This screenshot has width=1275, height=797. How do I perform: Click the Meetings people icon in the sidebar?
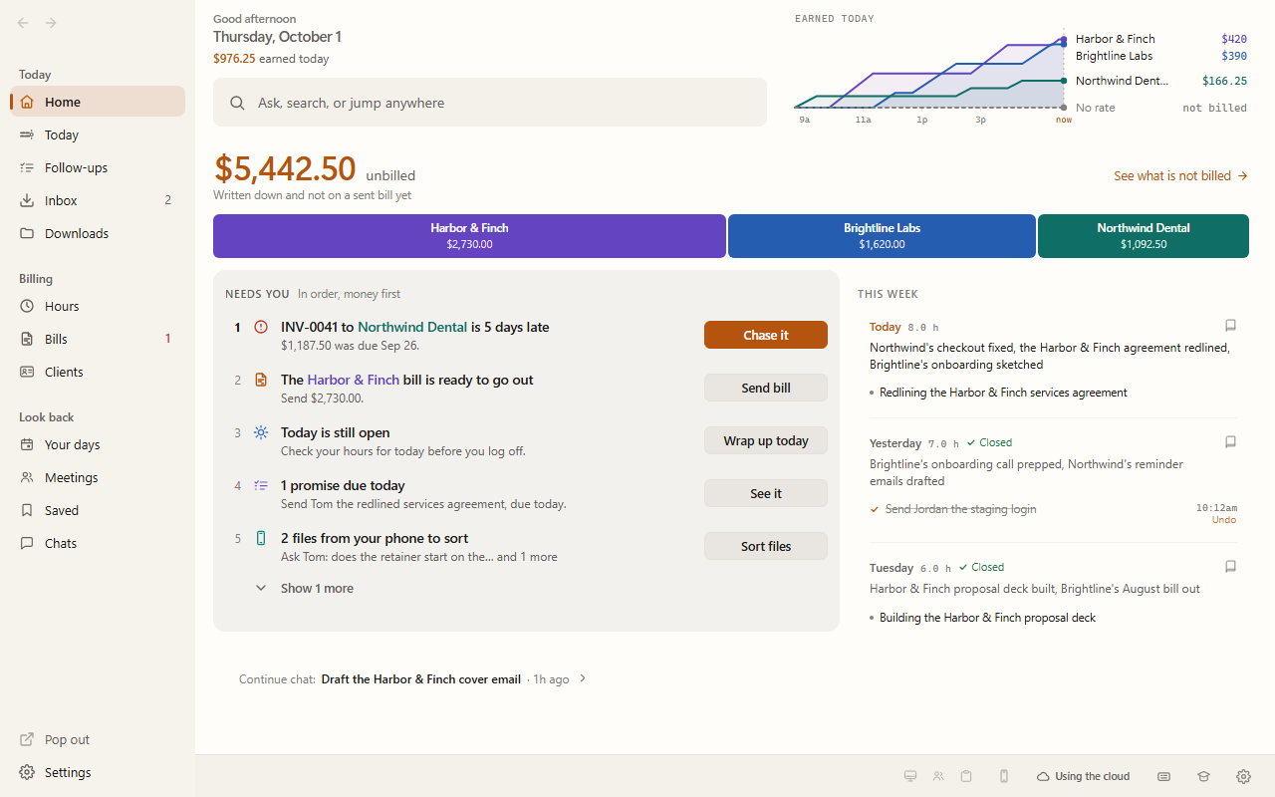[x=27, y=477]
